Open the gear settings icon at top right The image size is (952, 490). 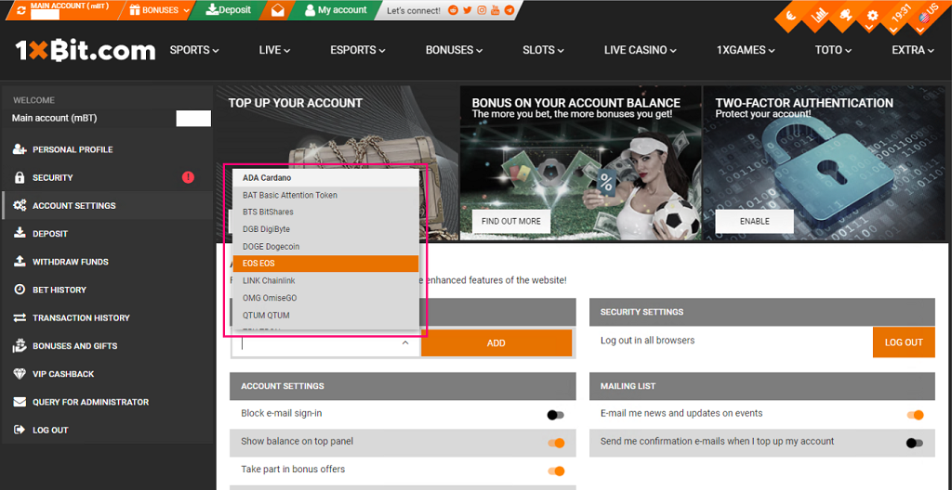point(872,17)
